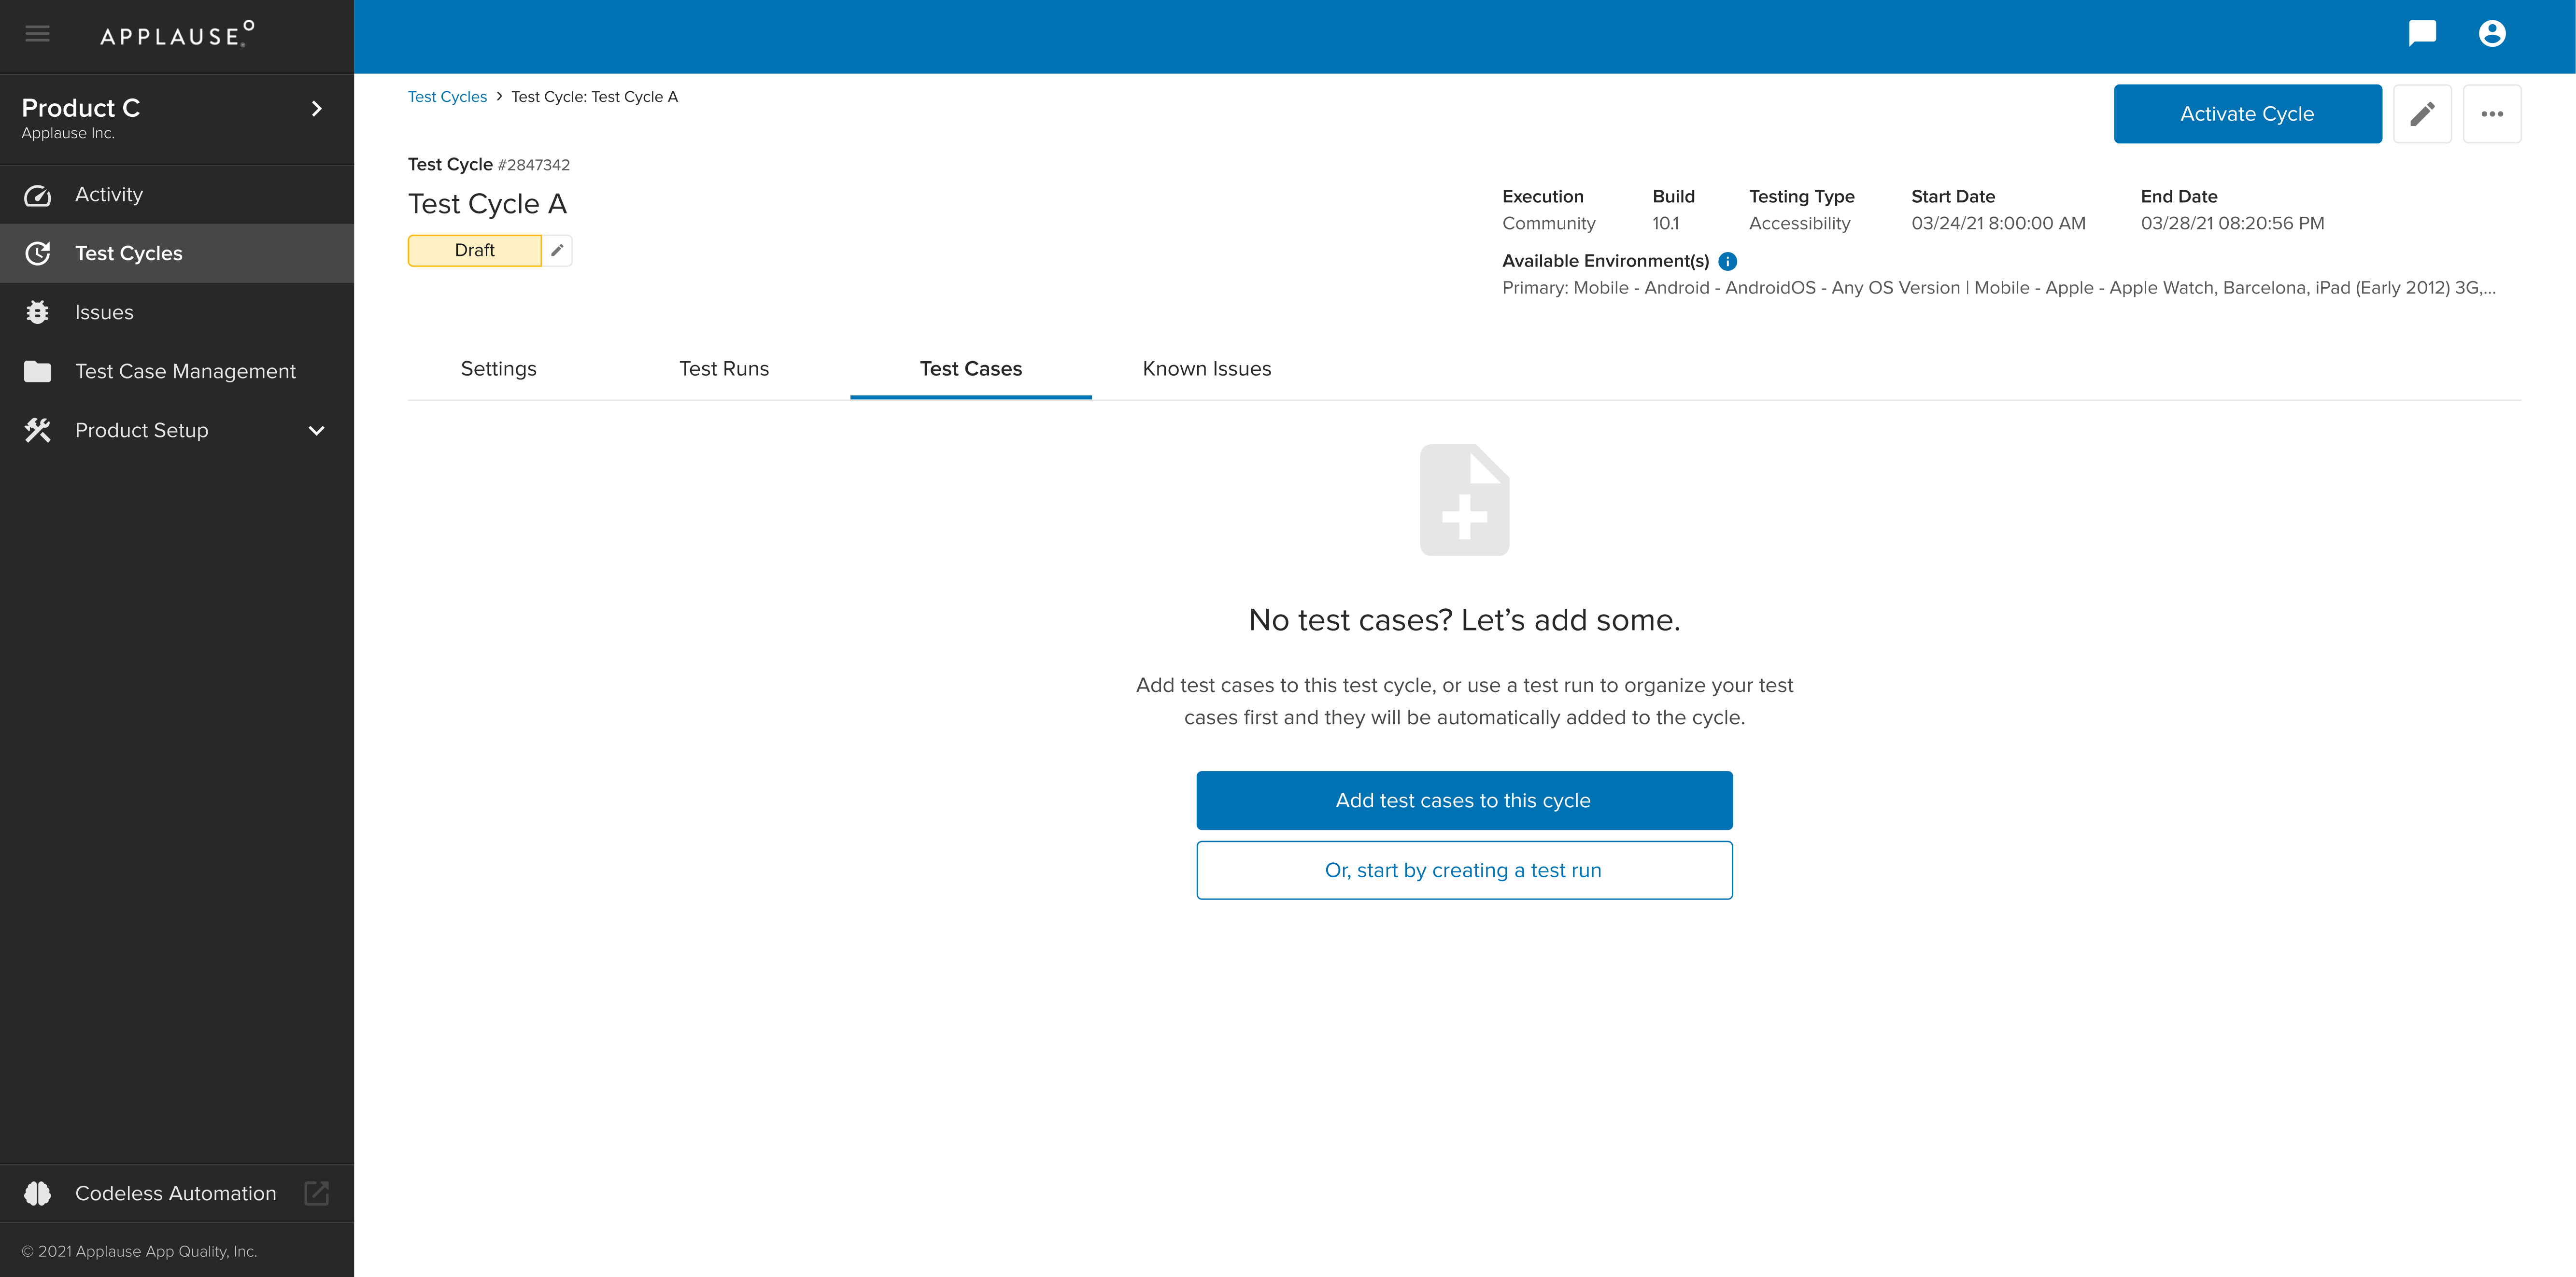Expand the Product C chevron
Image resolution: width=2576 pixels, height=1277 pixels.
(317, 108)
